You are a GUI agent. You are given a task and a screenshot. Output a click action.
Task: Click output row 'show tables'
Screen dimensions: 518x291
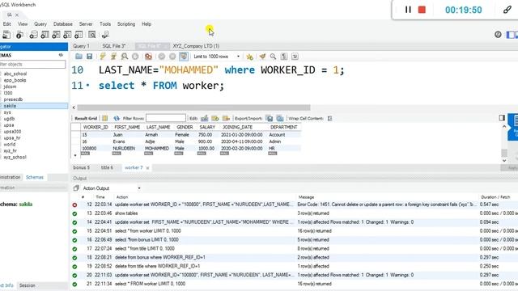126,213
